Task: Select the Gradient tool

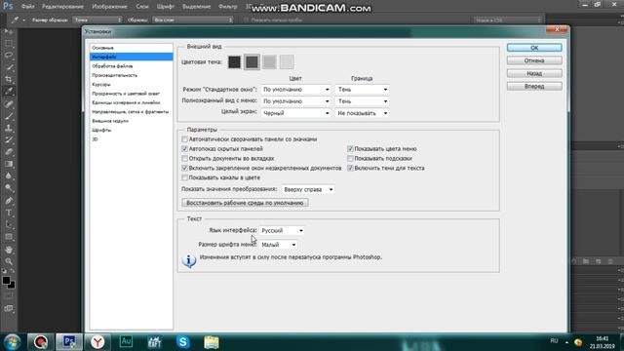Action: click(x=9, y=164)
